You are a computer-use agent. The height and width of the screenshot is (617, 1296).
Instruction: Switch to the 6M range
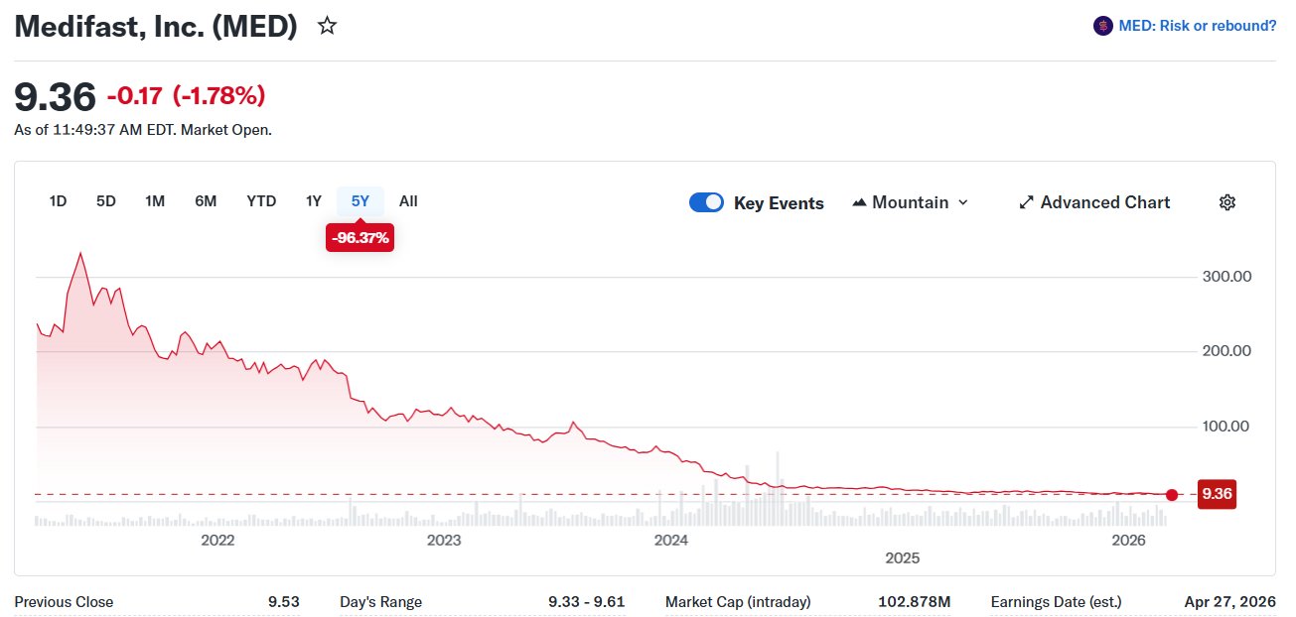[x=206, y=201]
